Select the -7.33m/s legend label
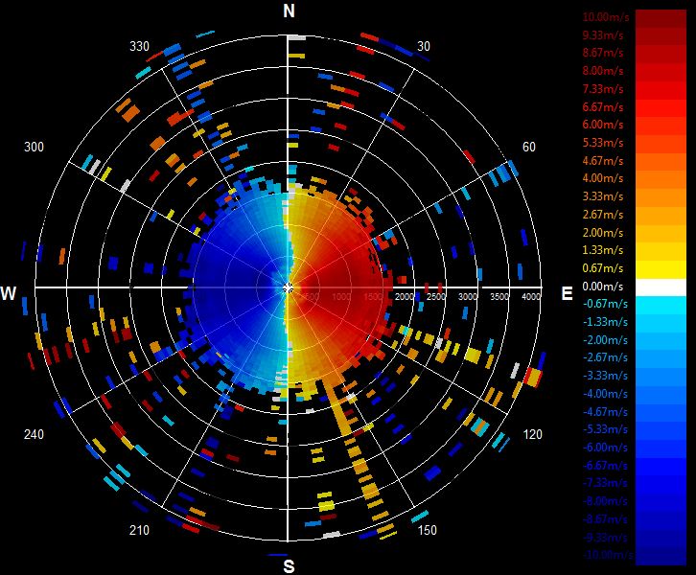 coord(605,483)
